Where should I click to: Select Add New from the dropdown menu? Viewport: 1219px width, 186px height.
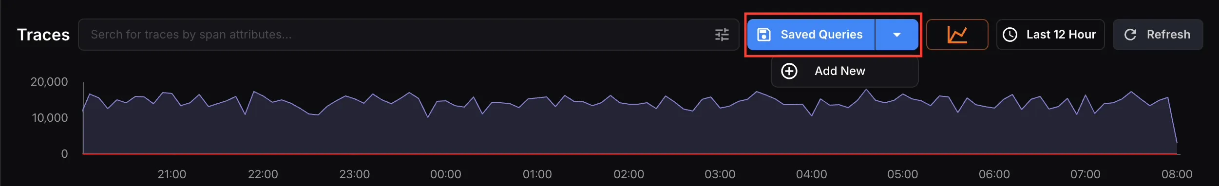[845, 71]
